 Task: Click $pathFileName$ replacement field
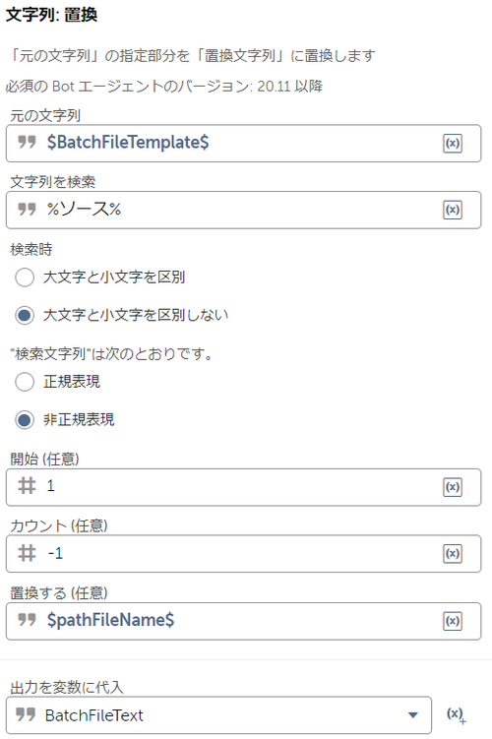point(244,621)
